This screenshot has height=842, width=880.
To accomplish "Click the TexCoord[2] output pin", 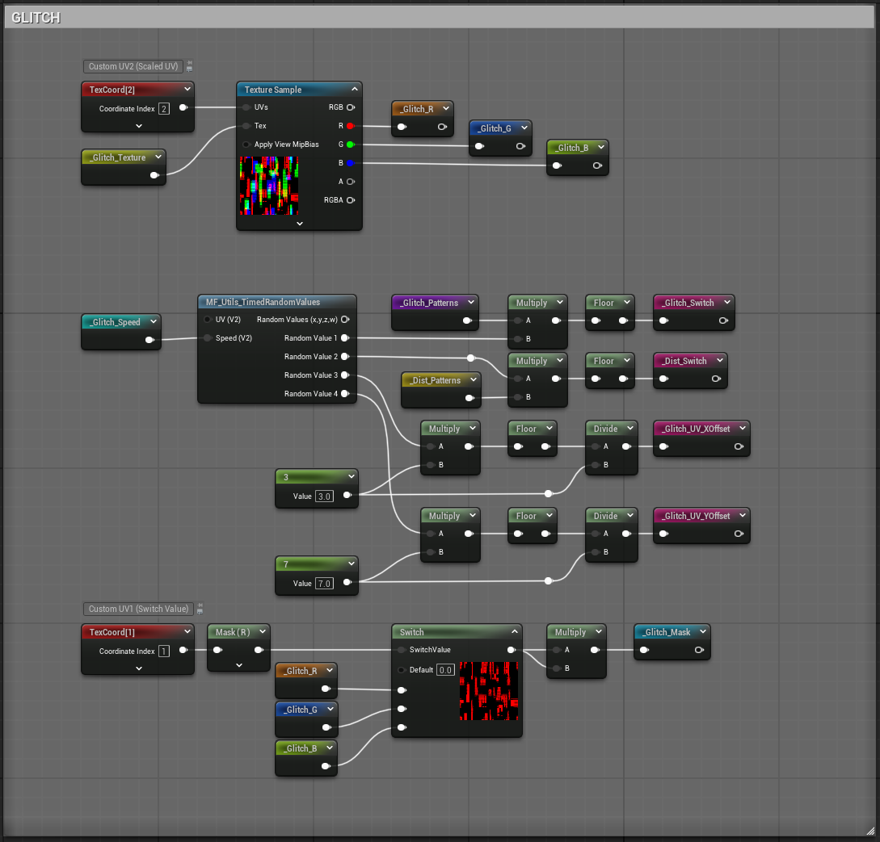I will pos(183,107).
